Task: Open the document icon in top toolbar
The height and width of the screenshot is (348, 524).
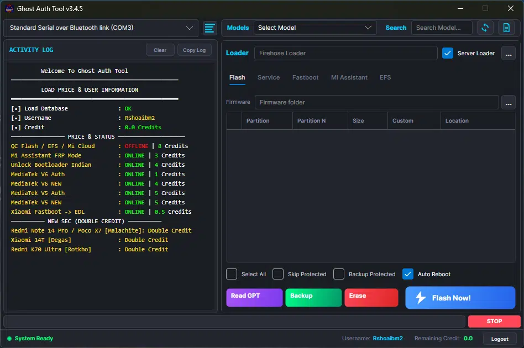Action: point(506,28)
